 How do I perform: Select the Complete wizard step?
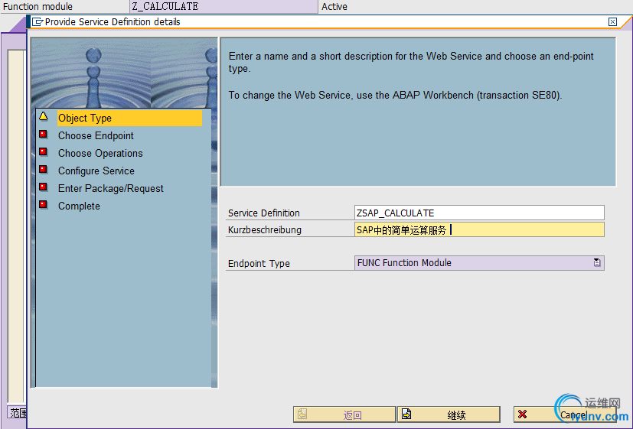[x=79, y=206]
